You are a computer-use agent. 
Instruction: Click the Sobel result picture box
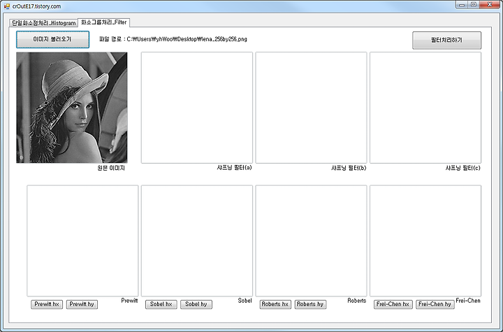point(197,241)
